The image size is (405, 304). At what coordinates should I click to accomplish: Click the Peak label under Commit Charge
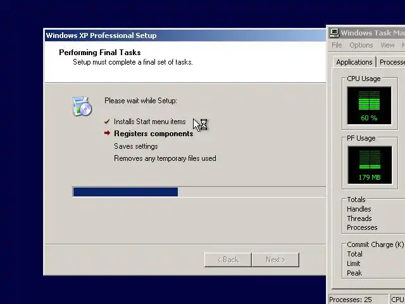pyautogui.click(x=354, y=273)
